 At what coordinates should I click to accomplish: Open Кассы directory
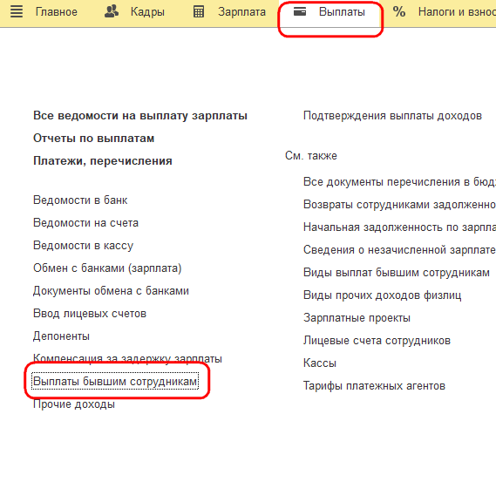[320, 363]
